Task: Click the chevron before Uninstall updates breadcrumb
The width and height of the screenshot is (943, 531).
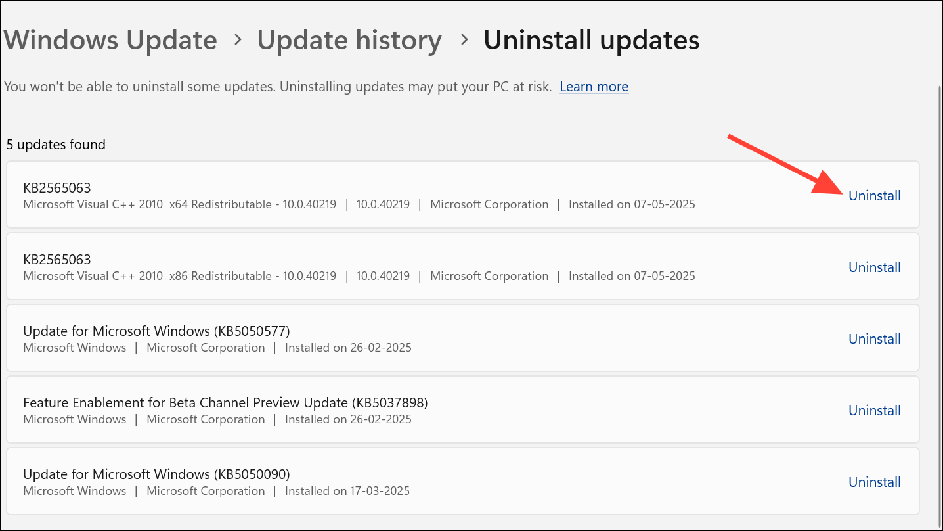Action: [462, 40]
